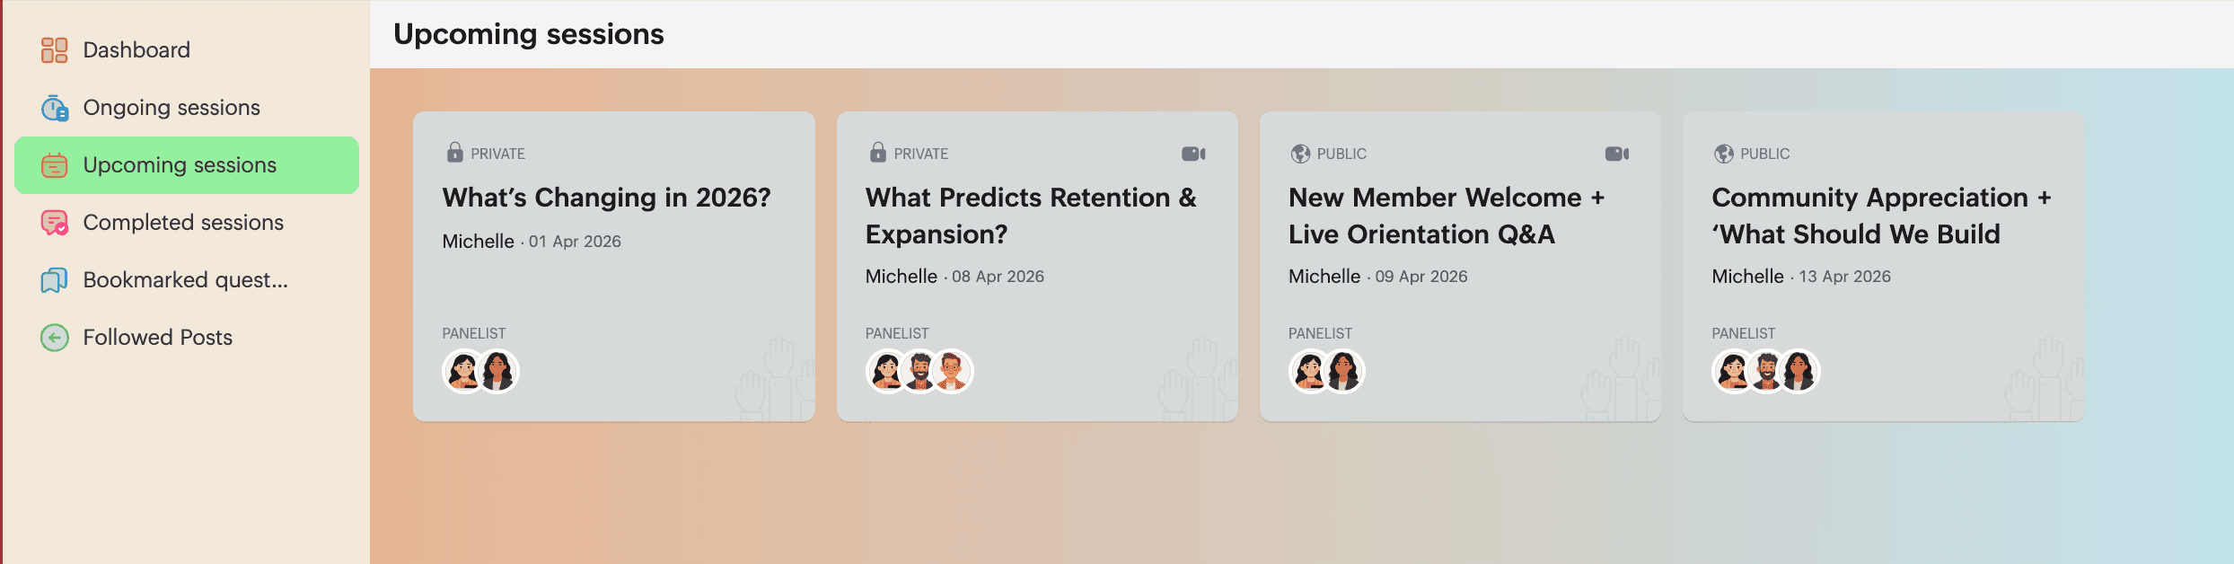The width and height of the screenshot is (2234, 564).
Task: Click the Ongoing sessions clock icon
Action: 54,108
